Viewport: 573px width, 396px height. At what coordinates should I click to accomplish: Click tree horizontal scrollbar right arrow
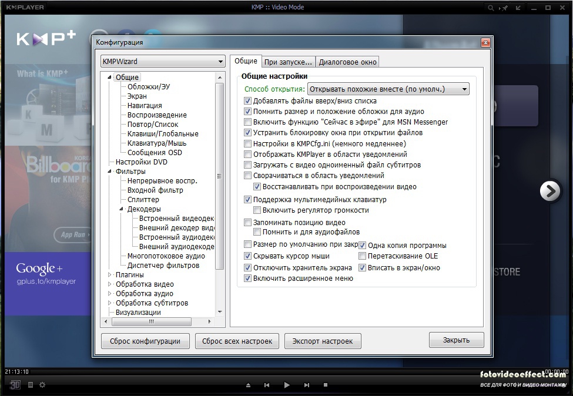[209, 321]
